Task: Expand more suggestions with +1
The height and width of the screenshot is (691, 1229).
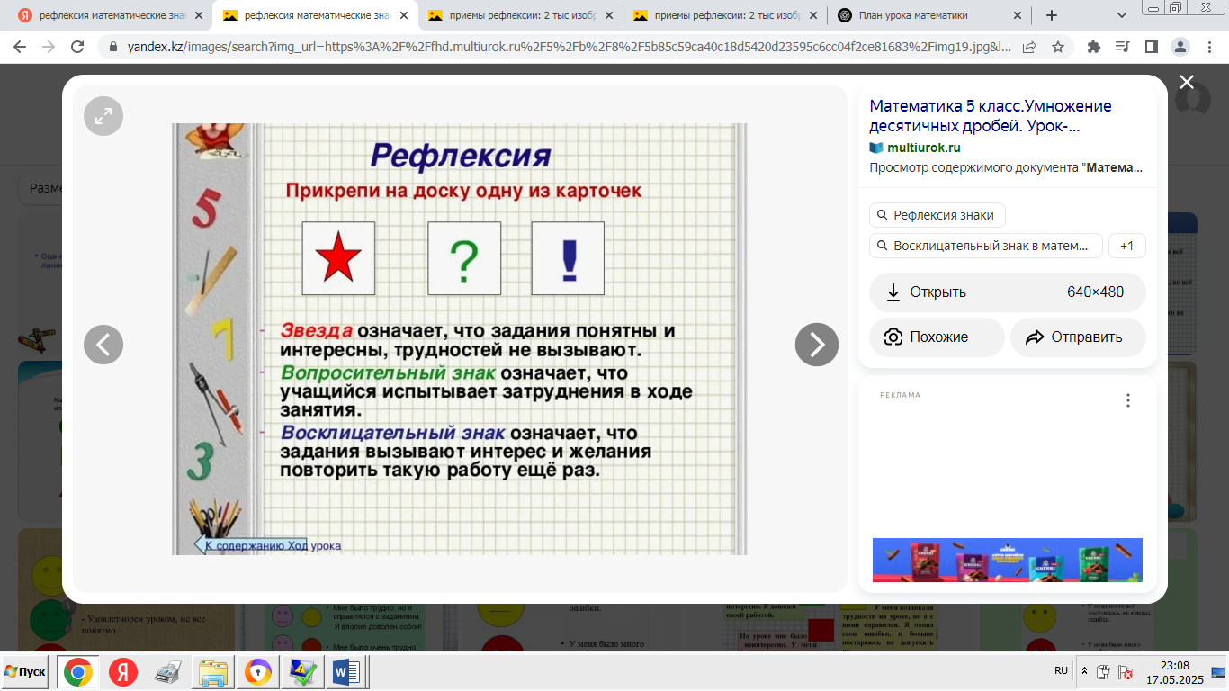Action: 1127,246
